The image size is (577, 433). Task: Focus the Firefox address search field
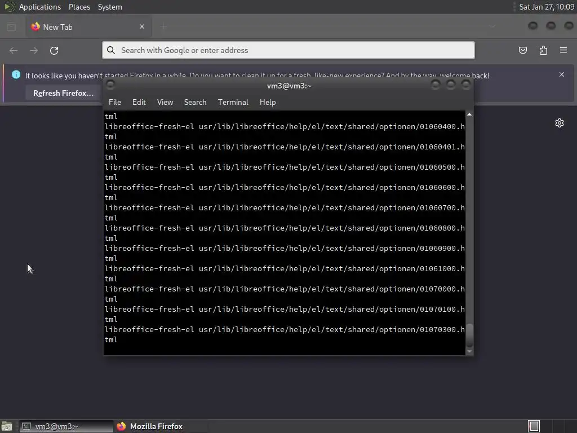click(288, 50)
